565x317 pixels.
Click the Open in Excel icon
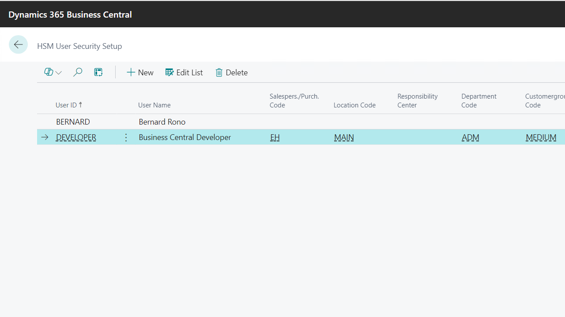98,72
